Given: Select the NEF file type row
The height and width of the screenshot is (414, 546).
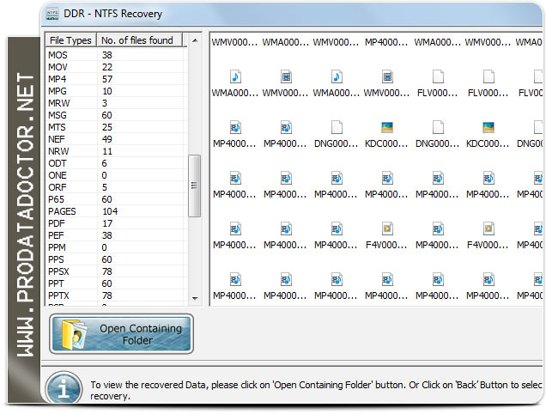Looking at the screenshot, I should (116, 139).
